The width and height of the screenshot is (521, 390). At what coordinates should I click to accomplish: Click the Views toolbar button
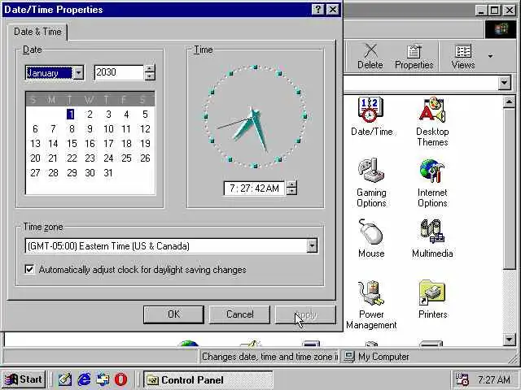[463, 56]
